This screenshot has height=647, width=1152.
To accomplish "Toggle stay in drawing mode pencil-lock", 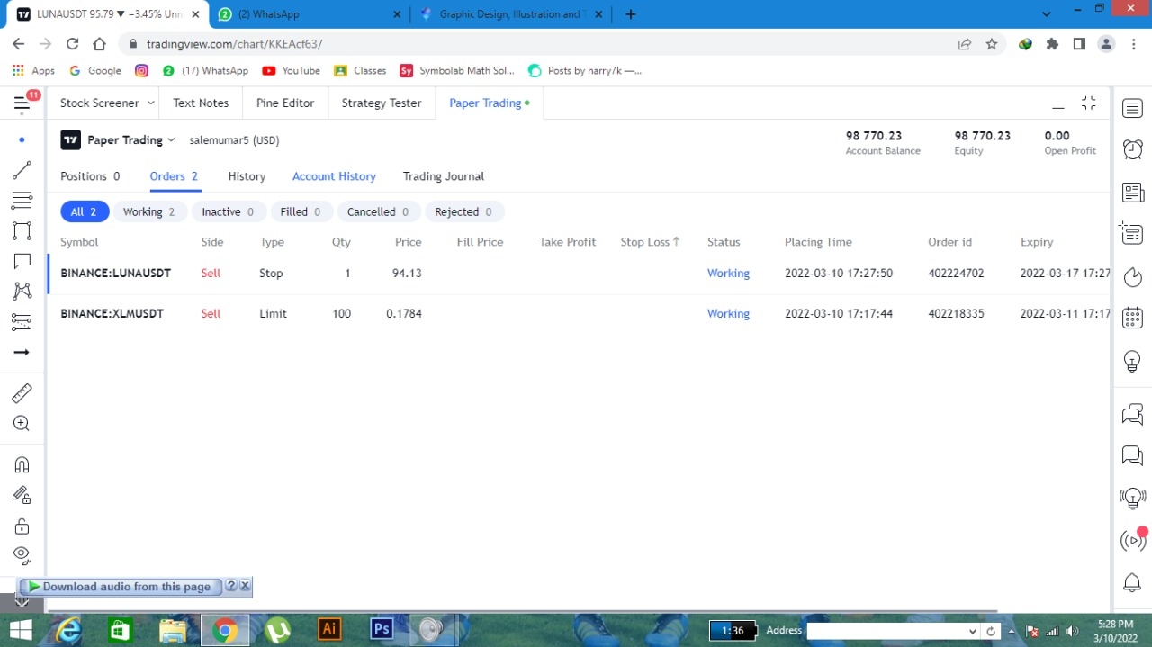I will (x=22, y=495).
